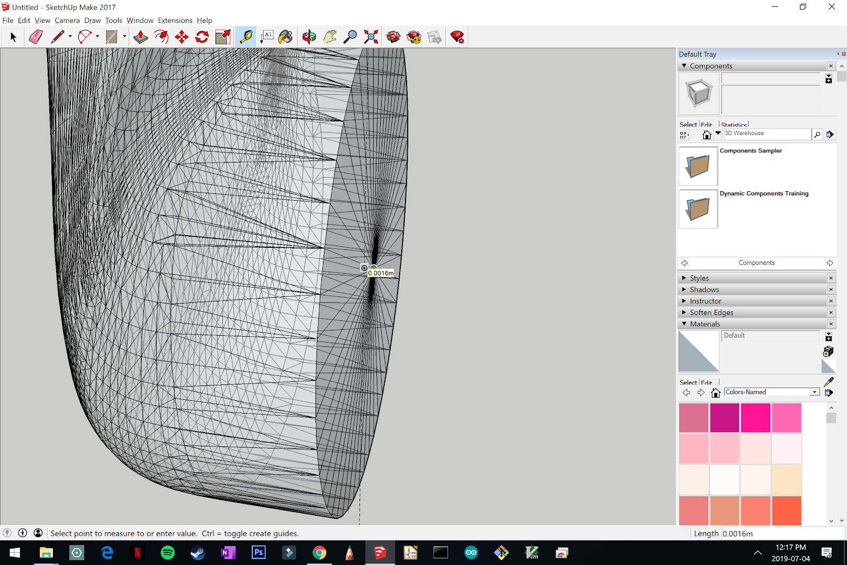Choose the Paint Bucket tool
Screen dimensions: 847x565
pos(285,37)
